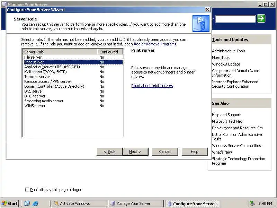
Task: Click the wizard server checklist icon
Action: click(x=201, y=23)
